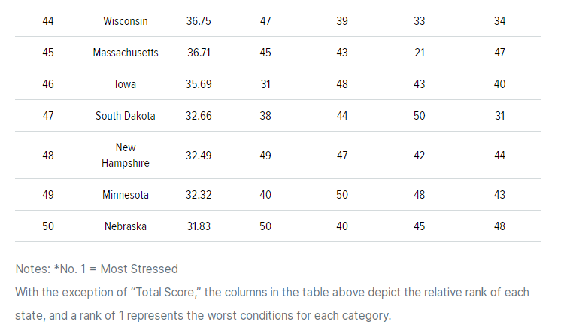Click the overall rank 45 beside Massachusetts
This screenshot has height=334, width=570.
[x=48, y=53]
